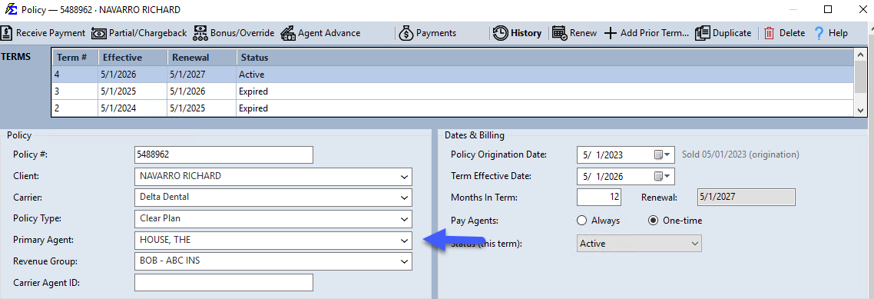Open Help from the question mark icon
Image resolution: width=874 pixels, height=299 pixels.
[819, 34]
